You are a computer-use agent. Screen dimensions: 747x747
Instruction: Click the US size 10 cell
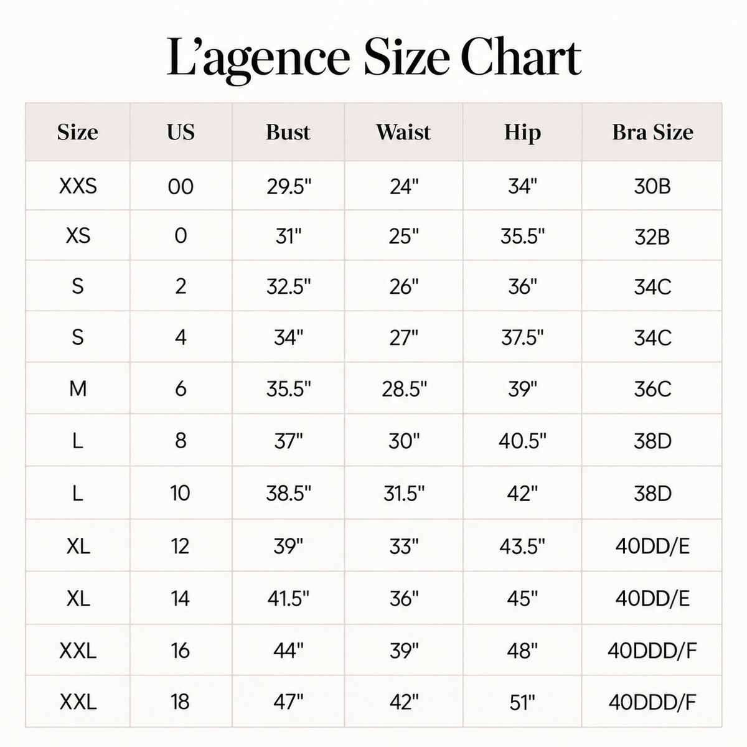[x=181, y=493]
